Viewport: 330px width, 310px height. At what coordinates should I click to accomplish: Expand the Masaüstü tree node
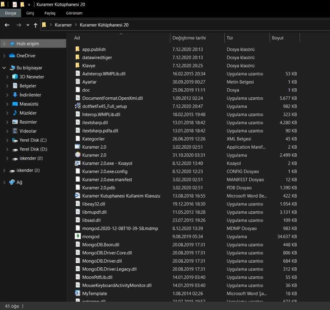point(7,104)
